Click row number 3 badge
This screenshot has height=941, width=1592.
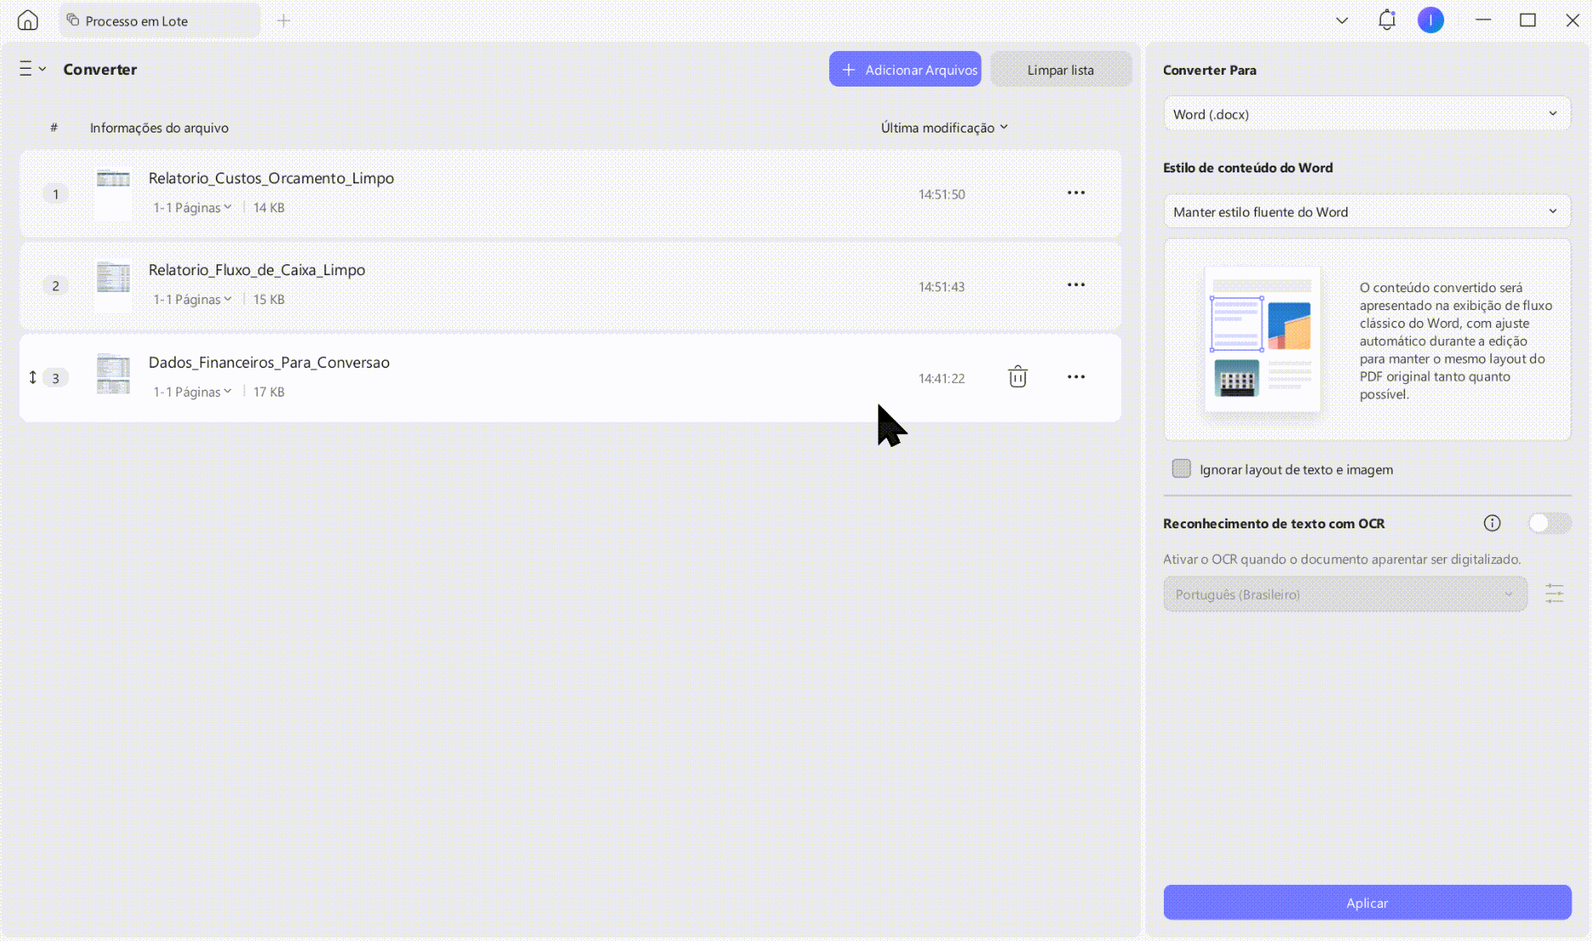(56, 378)
